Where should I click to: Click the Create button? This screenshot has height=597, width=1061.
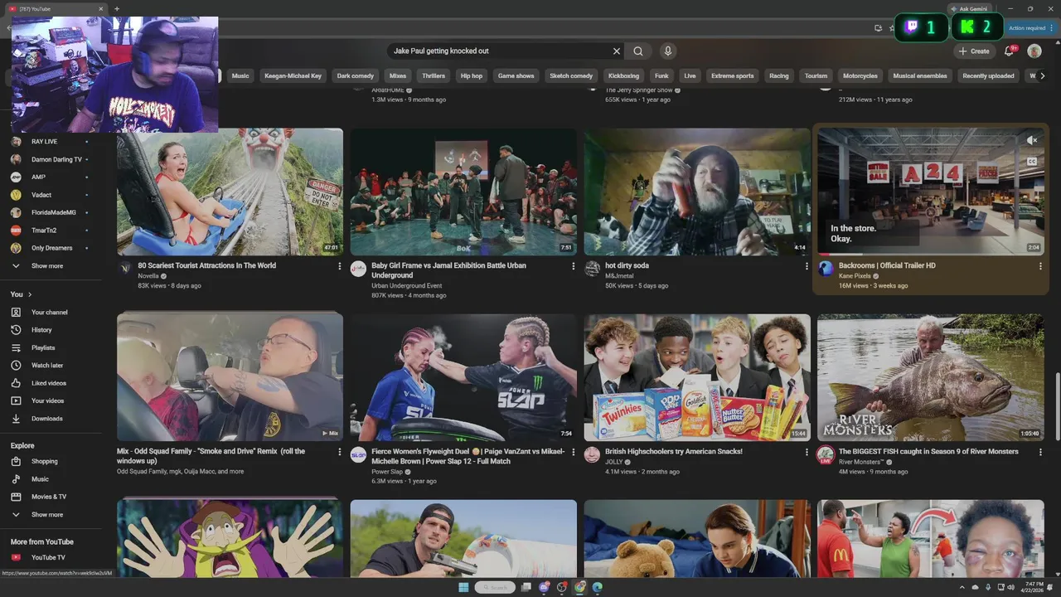974,51
